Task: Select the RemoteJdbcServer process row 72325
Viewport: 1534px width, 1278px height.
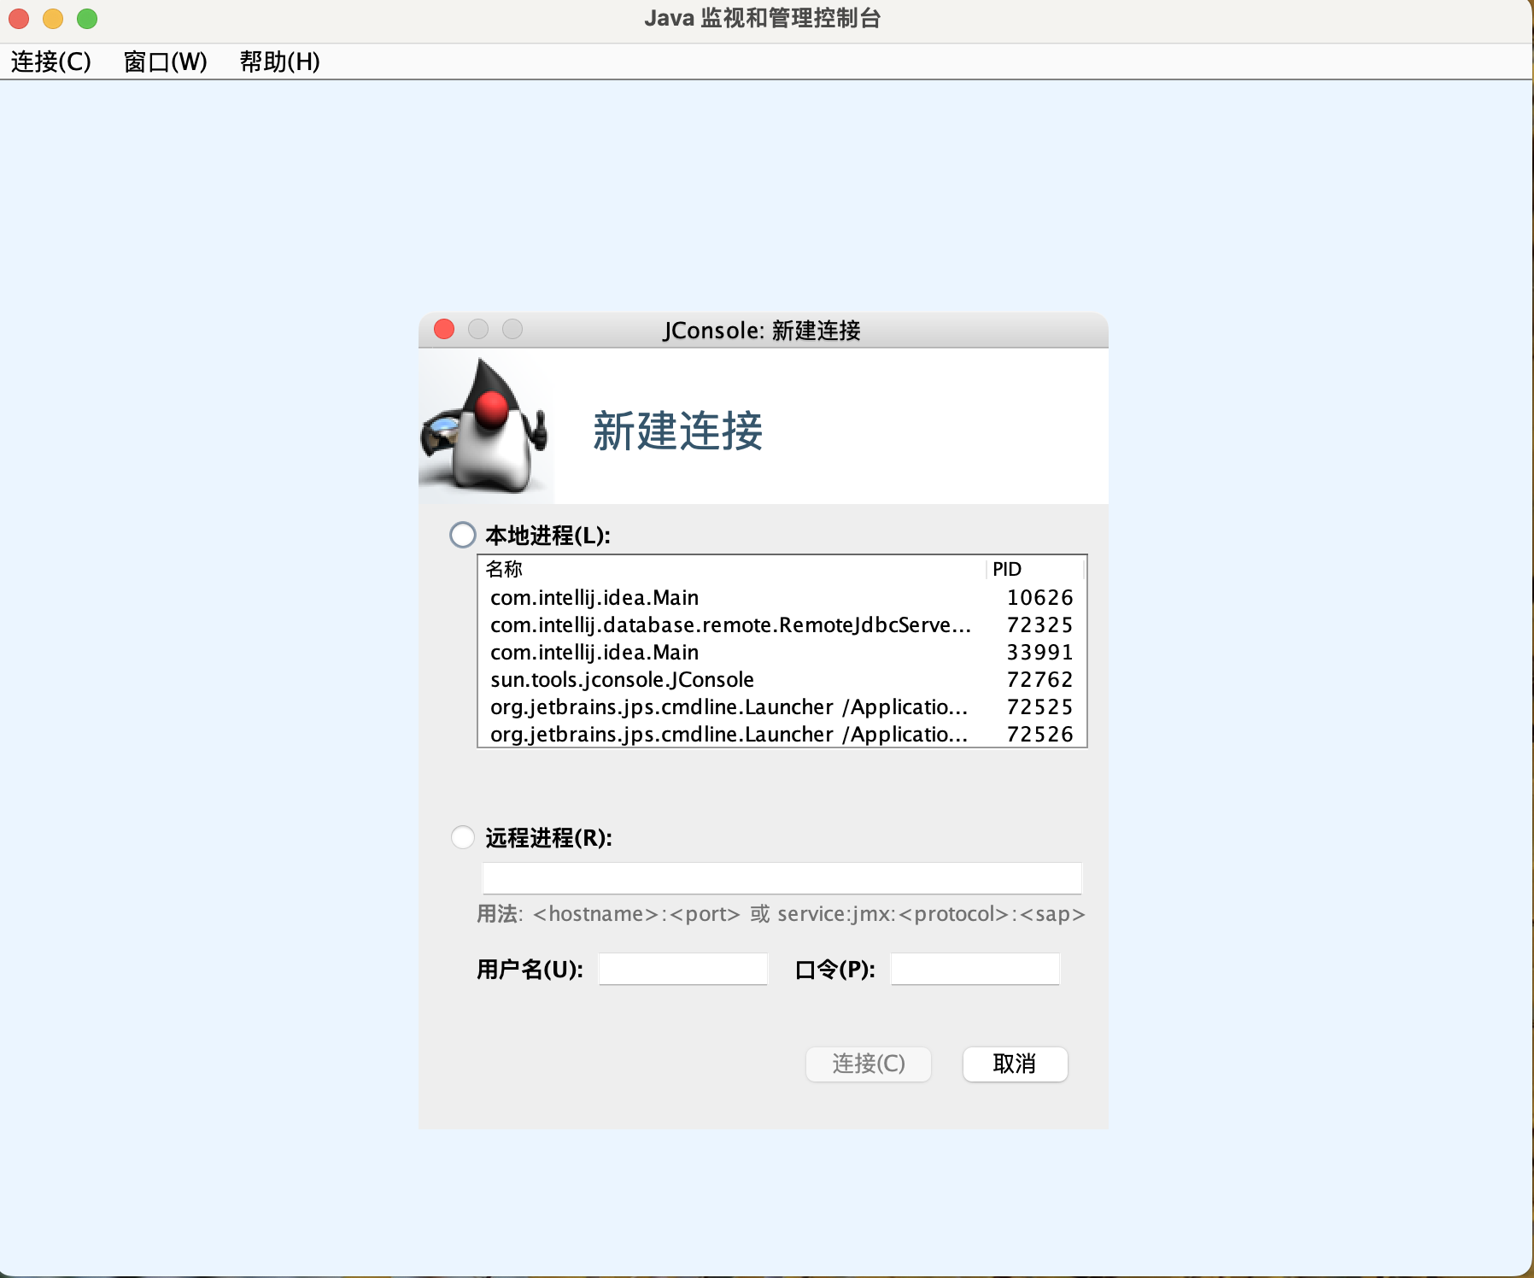Action: coord(782,624)
